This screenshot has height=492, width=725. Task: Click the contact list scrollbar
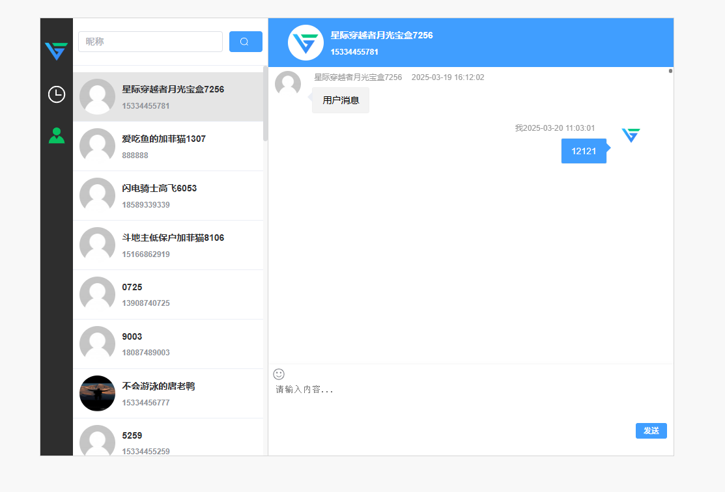(265, 104)
